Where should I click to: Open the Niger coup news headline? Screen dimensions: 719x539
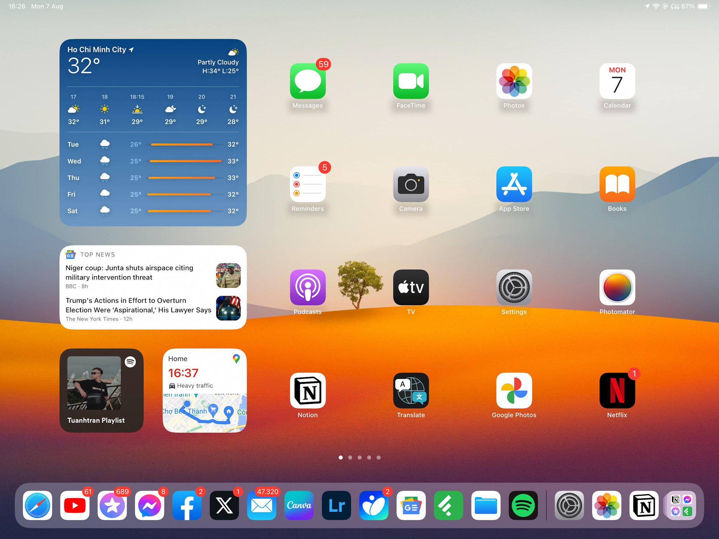130,272
